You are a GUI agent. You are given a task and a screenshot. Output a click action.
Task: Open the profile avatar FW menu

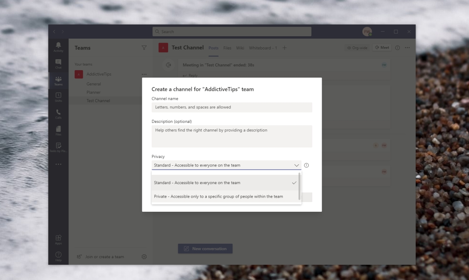[x=367, y=32]
